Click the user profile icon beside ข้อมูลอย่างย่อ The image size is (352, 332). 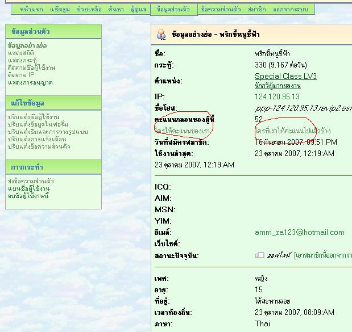(161, 34)
